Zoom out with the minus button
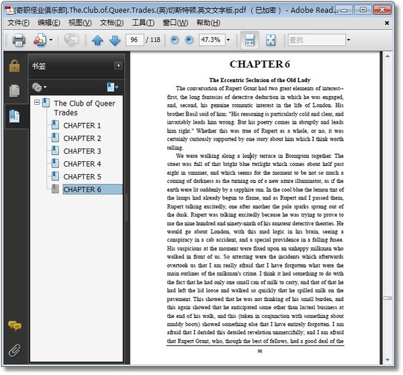Screen dimensions: 403x375 pos(175,40)
